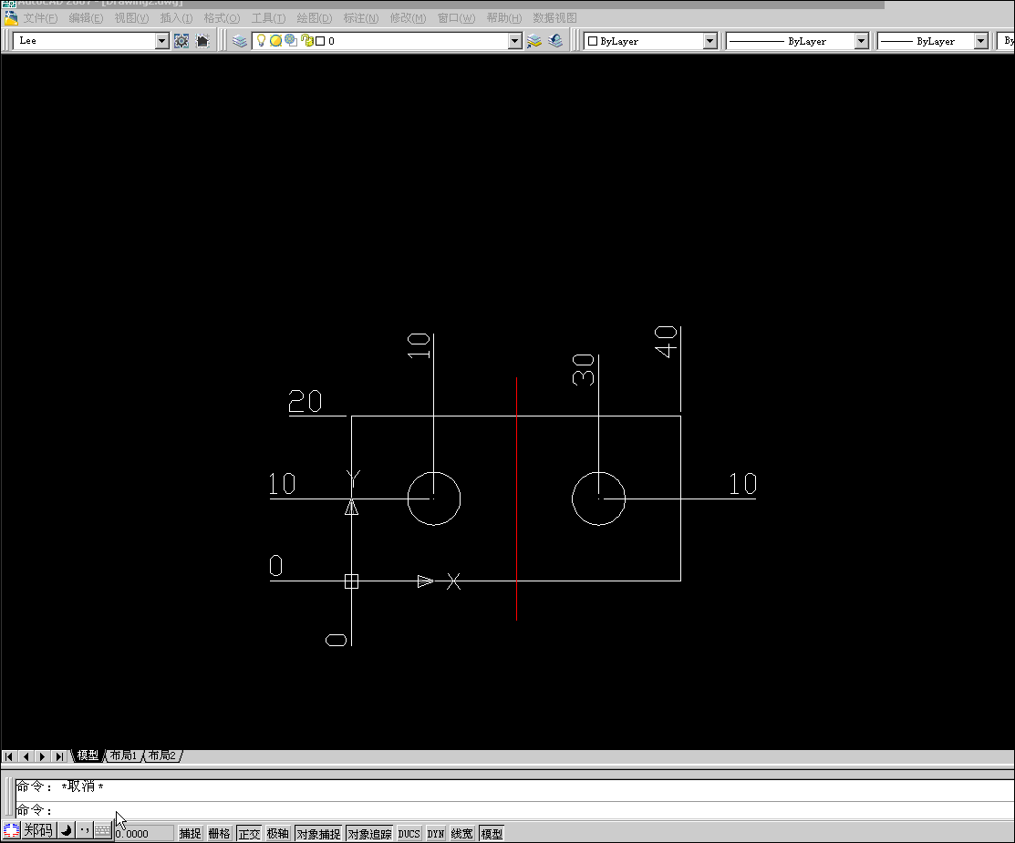
Task: Open the 编辑(E) menu
Action: click(x=86, y=18)
